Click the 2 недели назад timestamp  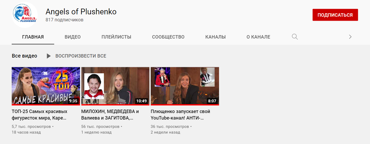[166, 132]
